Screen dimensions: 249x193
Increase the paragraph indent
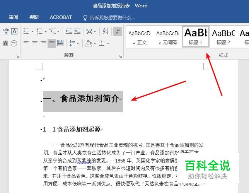pyautogui.click(x=77, y=31)
